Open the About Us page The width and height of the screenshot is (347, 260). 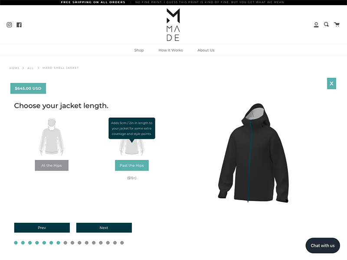click(206, 50)
